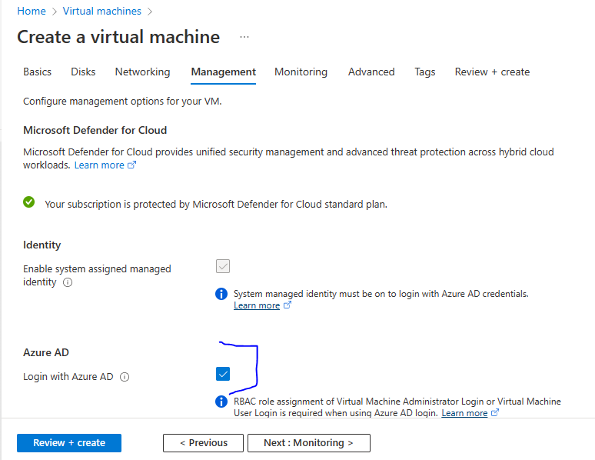This screenshot has height=460, width=595.
Task: Switch to the Basics tab
Action: pyautogui.click(x=37, y=72)
